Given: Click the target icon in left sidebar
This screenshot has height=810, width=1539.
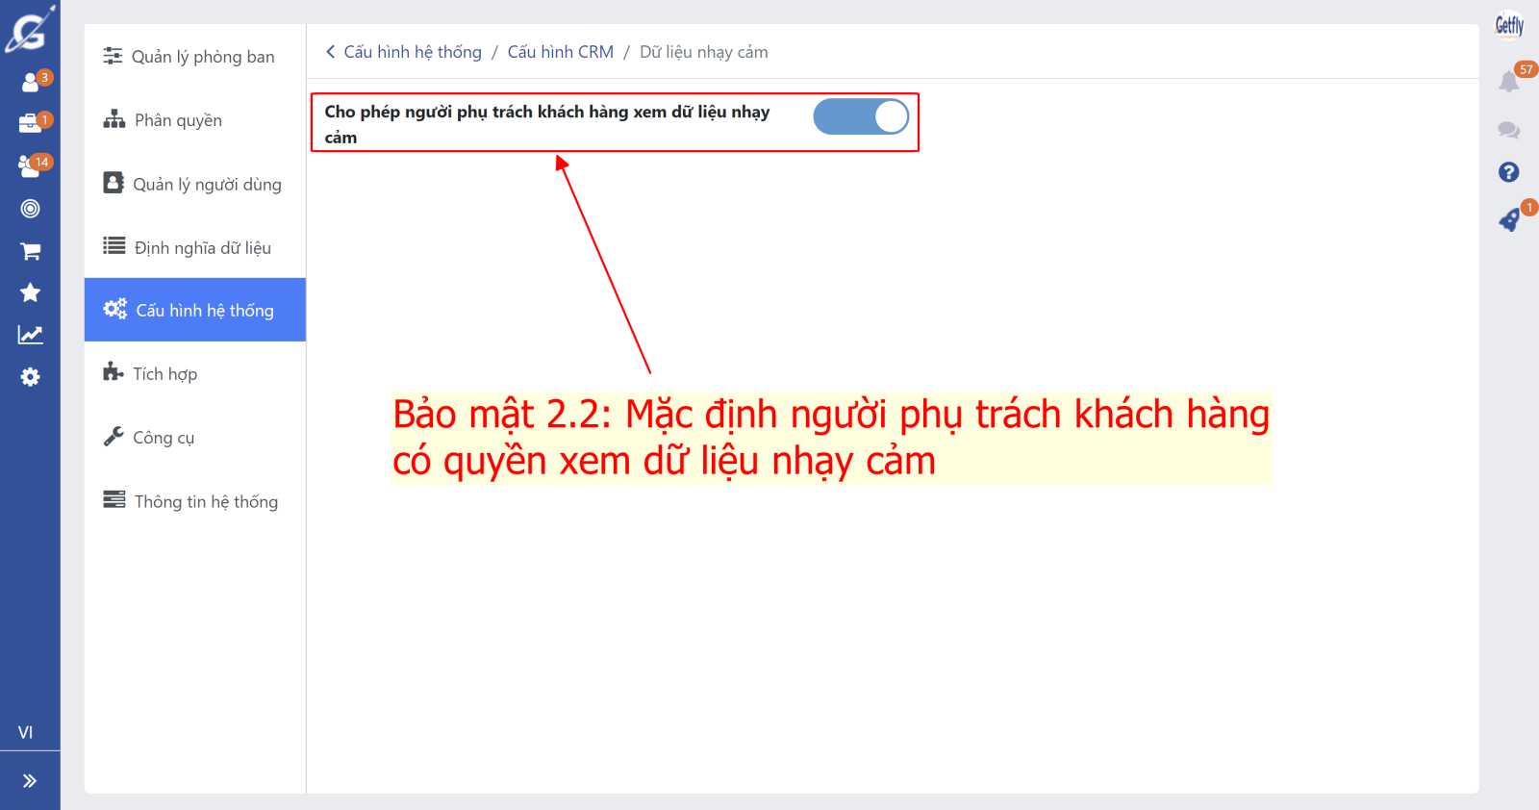Looking at the screenshot, I should 30,209.
